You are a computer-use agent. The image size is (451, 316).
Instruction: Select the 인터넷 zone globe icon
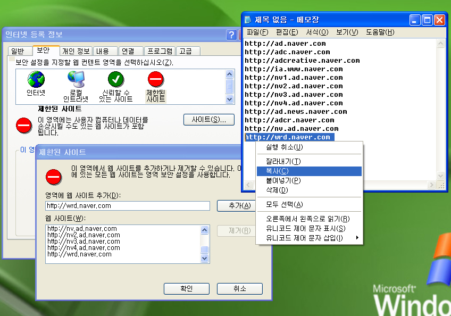pyautogui.click(x=36, y=79)
